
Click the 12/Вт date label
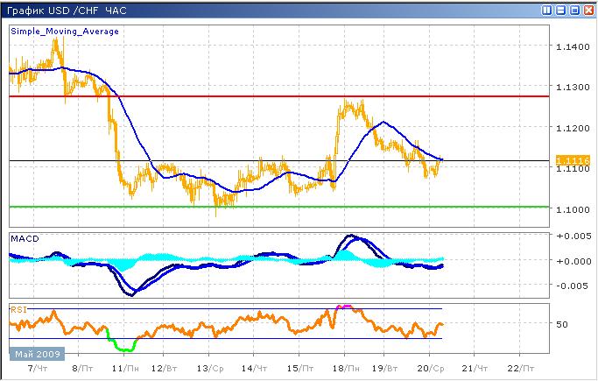point(164,369)
